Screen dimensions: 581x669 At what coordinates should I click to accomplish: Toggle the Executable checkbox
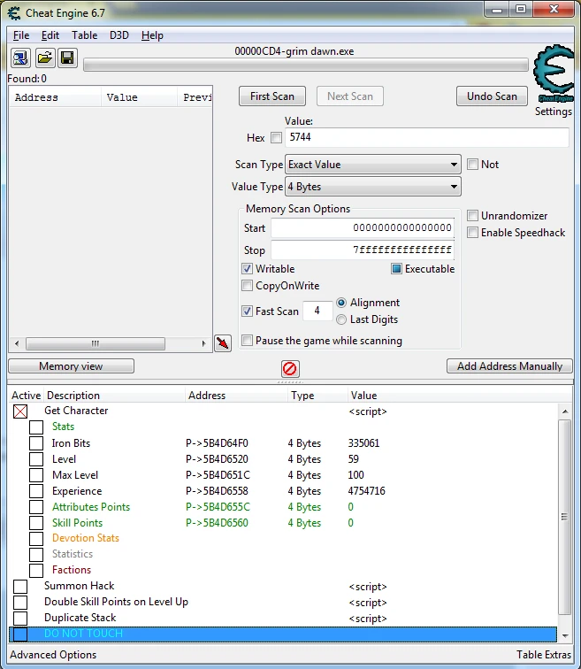396,269
